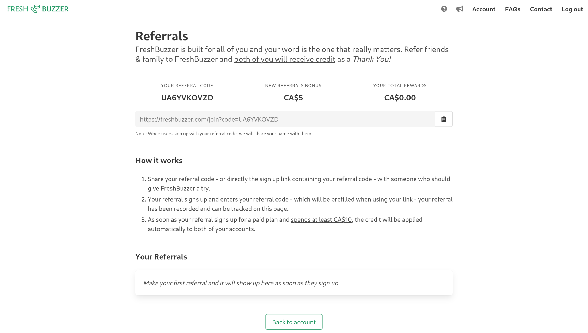
Task: Select the referral code UA6YVKOVZD text
Action: coord(187,98)
